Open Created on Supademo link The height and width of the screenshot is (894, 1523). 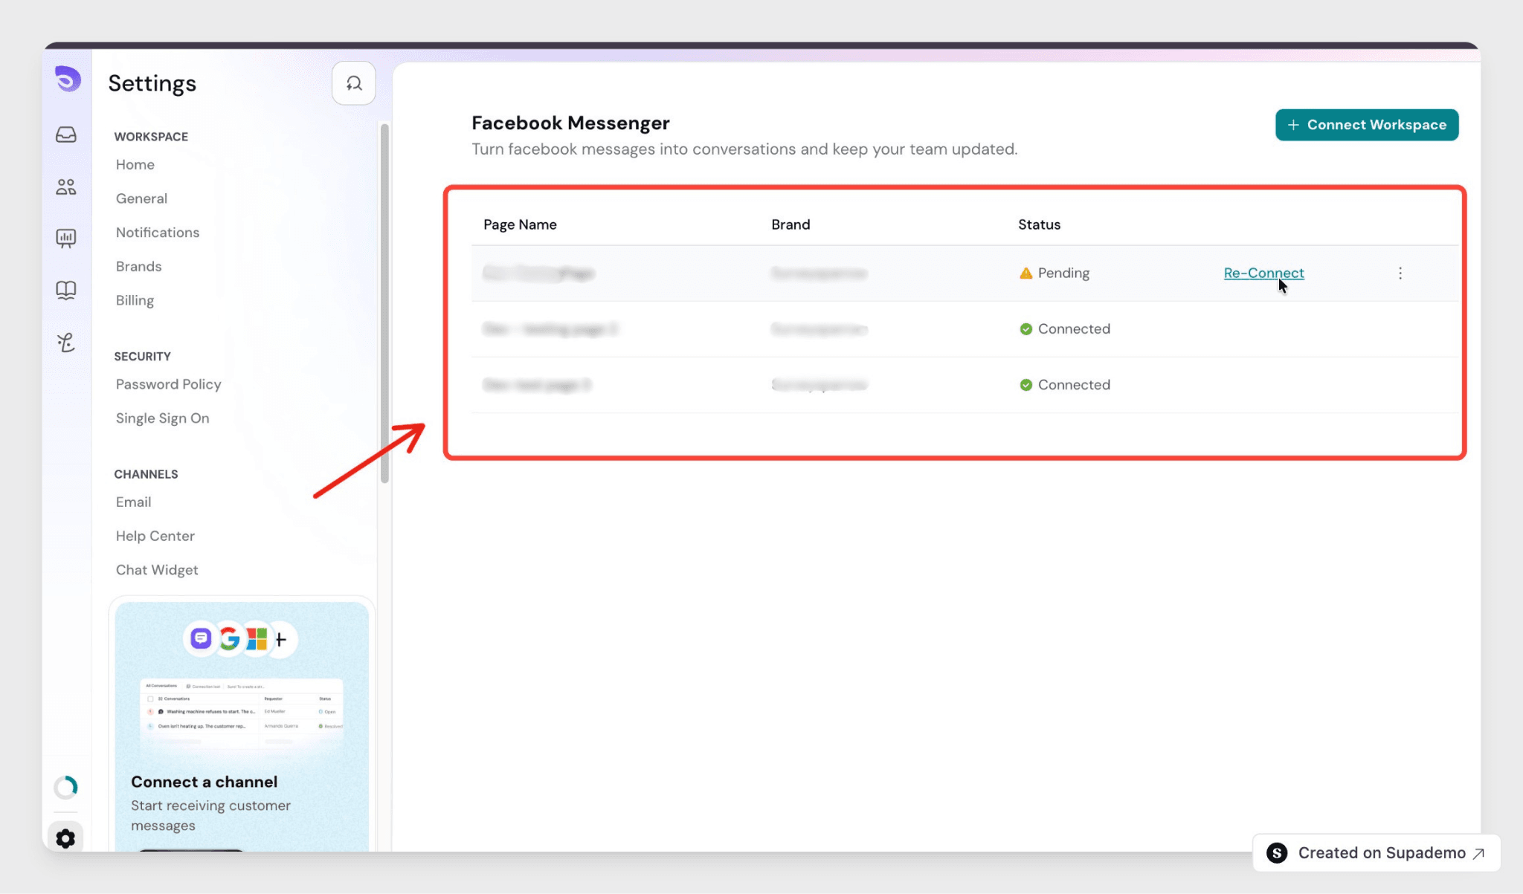1377,853
